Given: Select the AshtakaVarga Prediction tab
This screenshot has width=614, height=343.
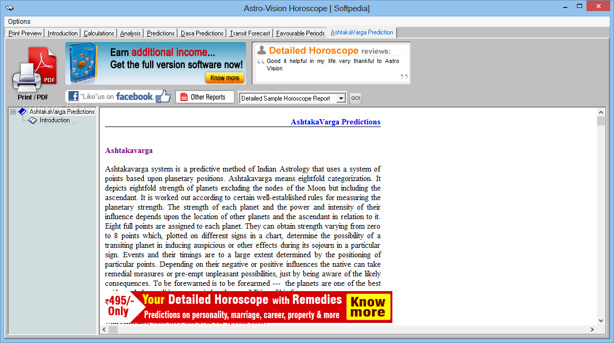Looking at the screenshot, I should (362, 32).
